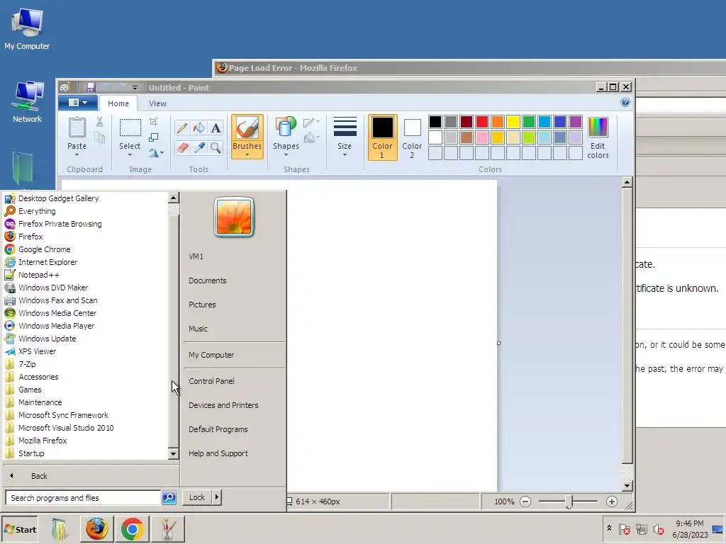Expand the Size line thickness dropdown
726x544 pixels.
pos(345,154)
